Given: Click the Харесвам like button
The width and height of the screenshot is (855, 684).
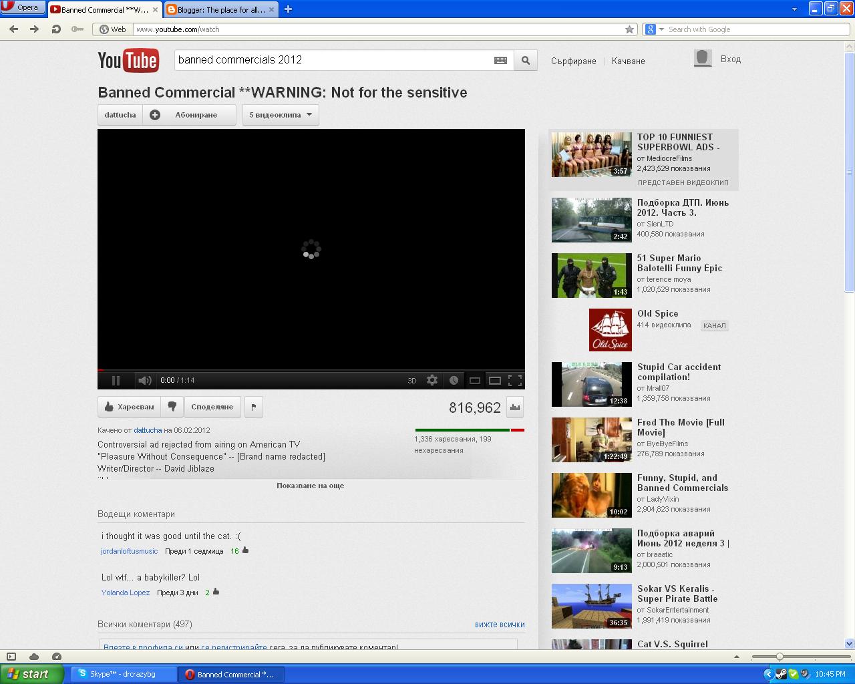Looking at the screenshot, I should tap(130, 407).
